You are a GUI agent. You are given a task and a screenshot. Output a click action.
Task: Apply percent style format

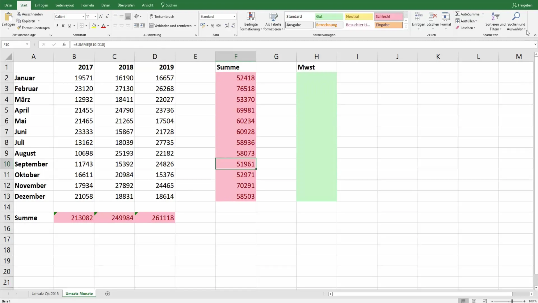[212, 26]
